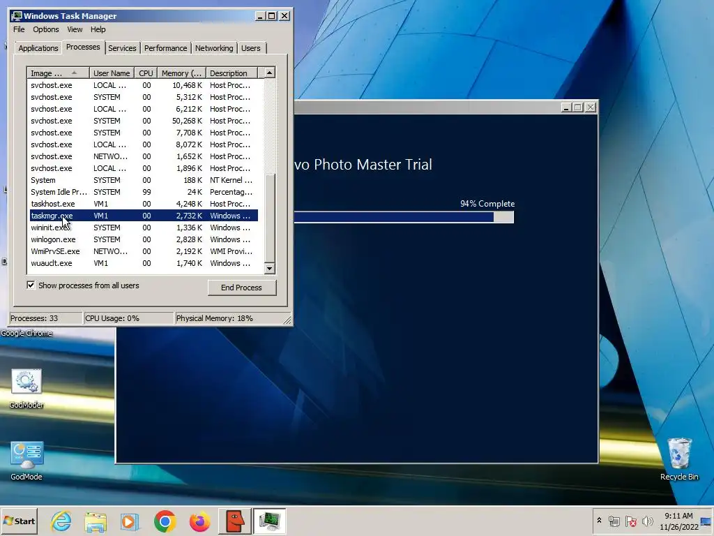Toggle Show processes from all users checkbox

point(31,285)
